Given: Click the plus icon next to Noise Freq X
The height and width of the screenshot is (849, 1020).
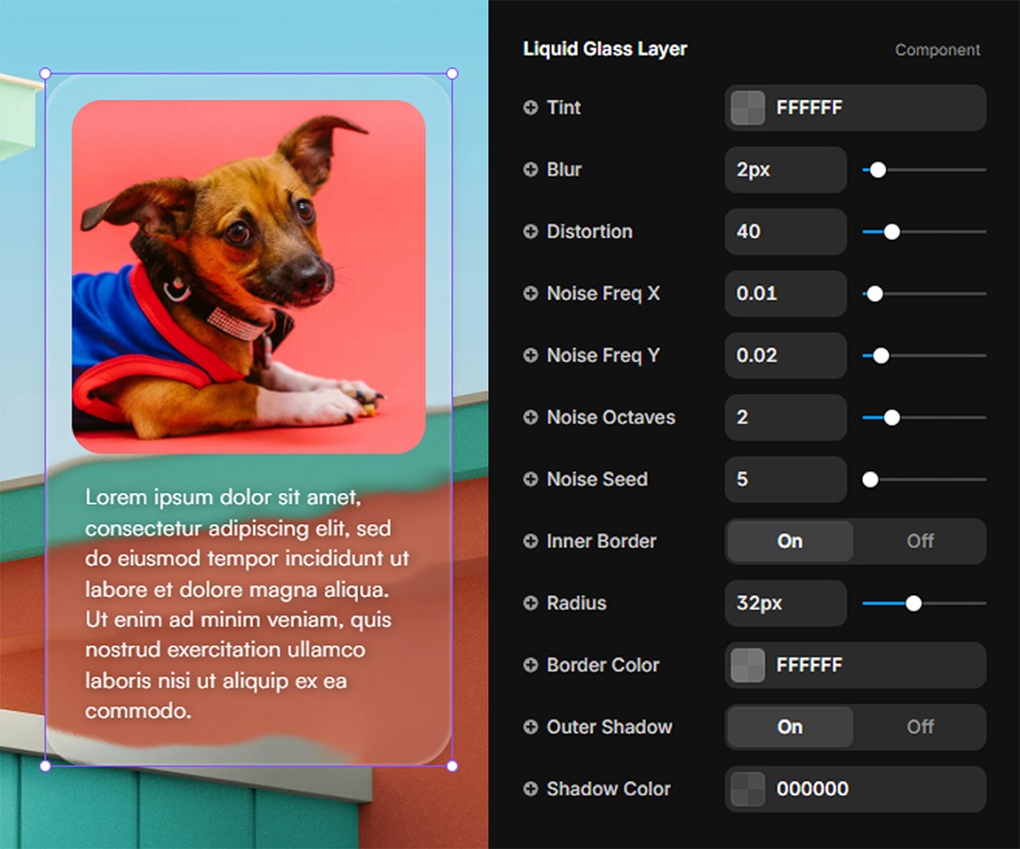Looking at the screenshot, I should coord(531,294).
